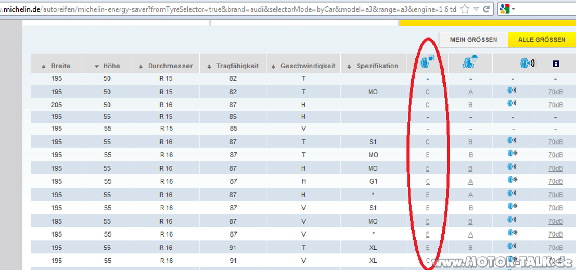Viewport: 576px width, 270px height.
Task: Click the wet grip column header icon
Action: (x=470, y=62)
